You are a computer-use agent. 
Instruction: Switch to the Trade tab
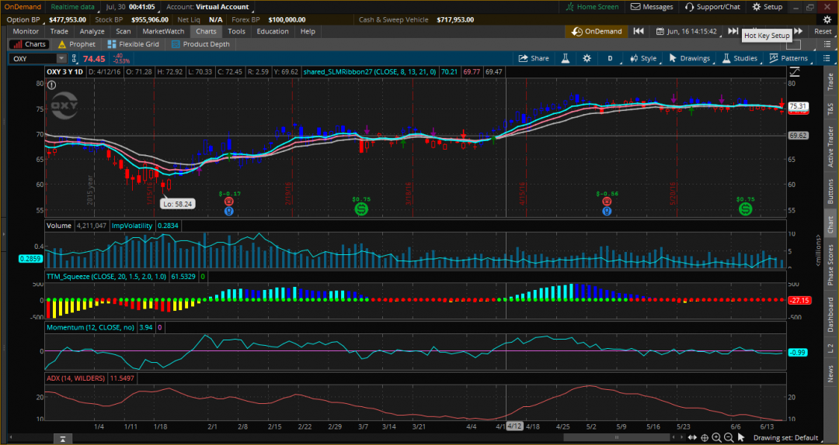[x=59, y=32]
